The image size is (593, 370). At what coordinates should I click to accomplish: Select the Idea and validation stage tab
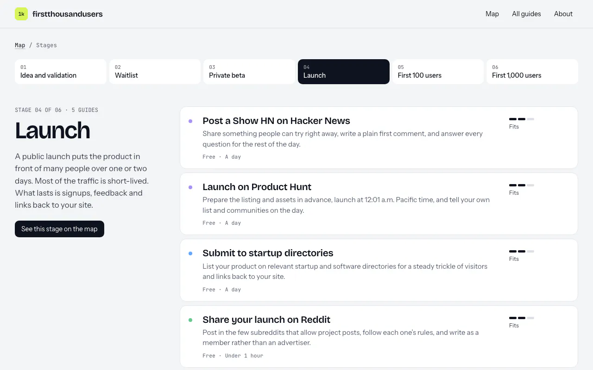(61, 72)
